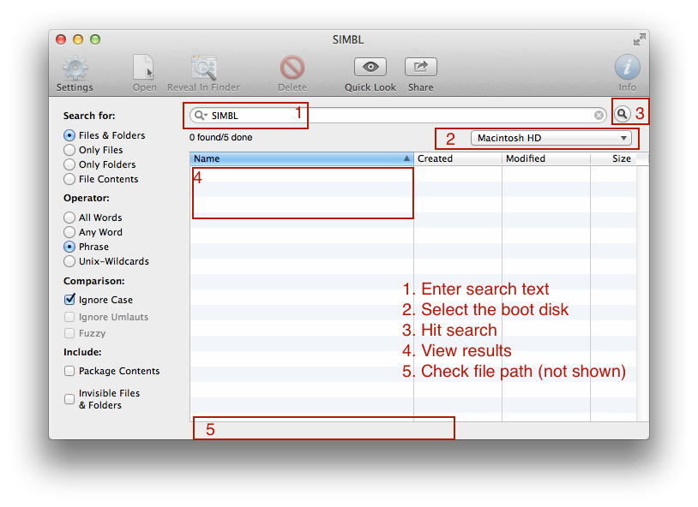698x507 pixels.
Task: Open Macintosh HD volume dropdown
Action: click(551, 139)
